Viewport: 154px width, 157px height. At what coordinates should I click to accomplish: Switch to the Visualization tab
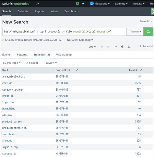(x=64, y=55)
